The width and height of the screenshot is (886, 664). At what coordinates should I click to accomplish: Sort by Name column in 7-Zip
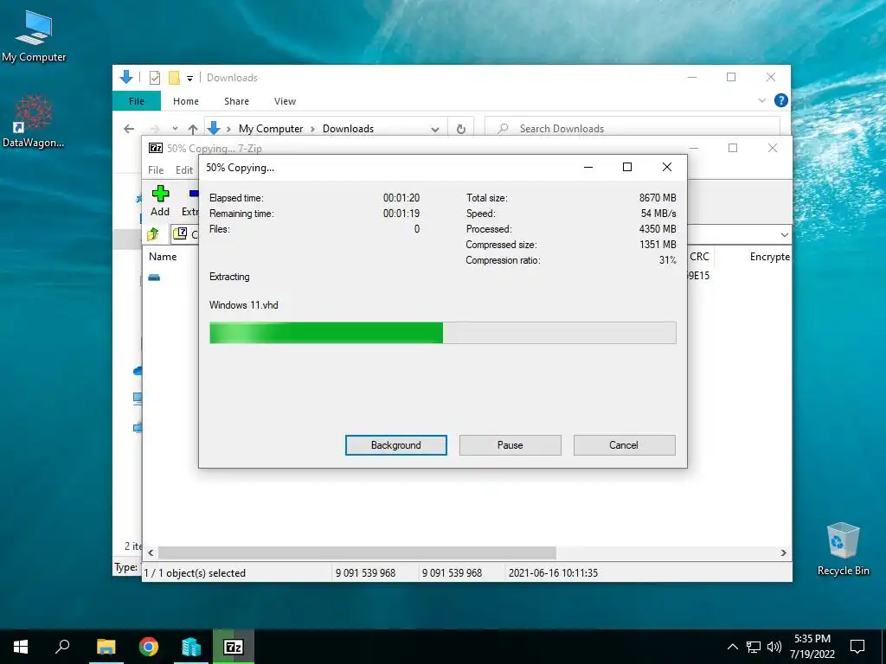[163, 256]
